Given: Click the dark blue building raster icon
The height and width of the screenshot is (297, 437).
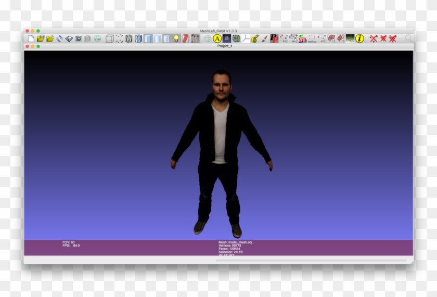Looking at the screenshot, I should click(227, 38).
